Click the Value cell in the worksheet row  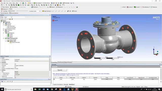pyautogui.click(x=118, y=79)
